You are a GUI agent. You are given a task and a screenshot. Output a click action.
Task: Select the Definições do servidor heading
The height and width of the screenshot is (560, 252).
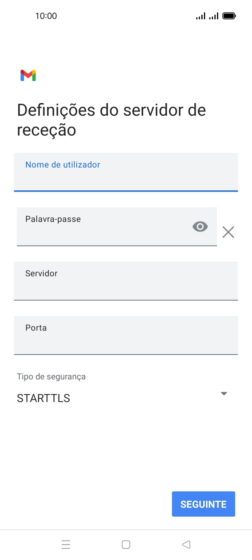pyautogui.click(x=111, y=120)
